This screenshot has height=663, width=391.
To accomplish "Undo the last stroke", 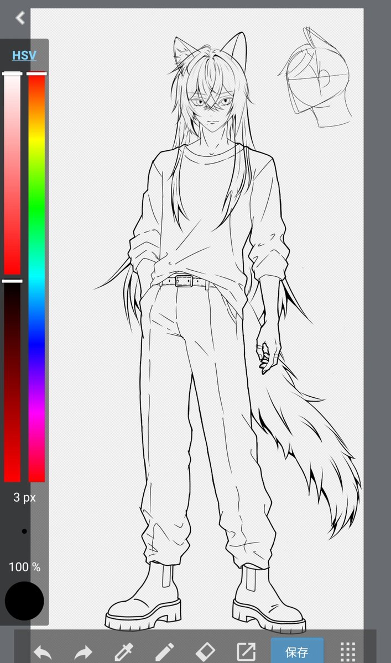I will coord(43,653).
